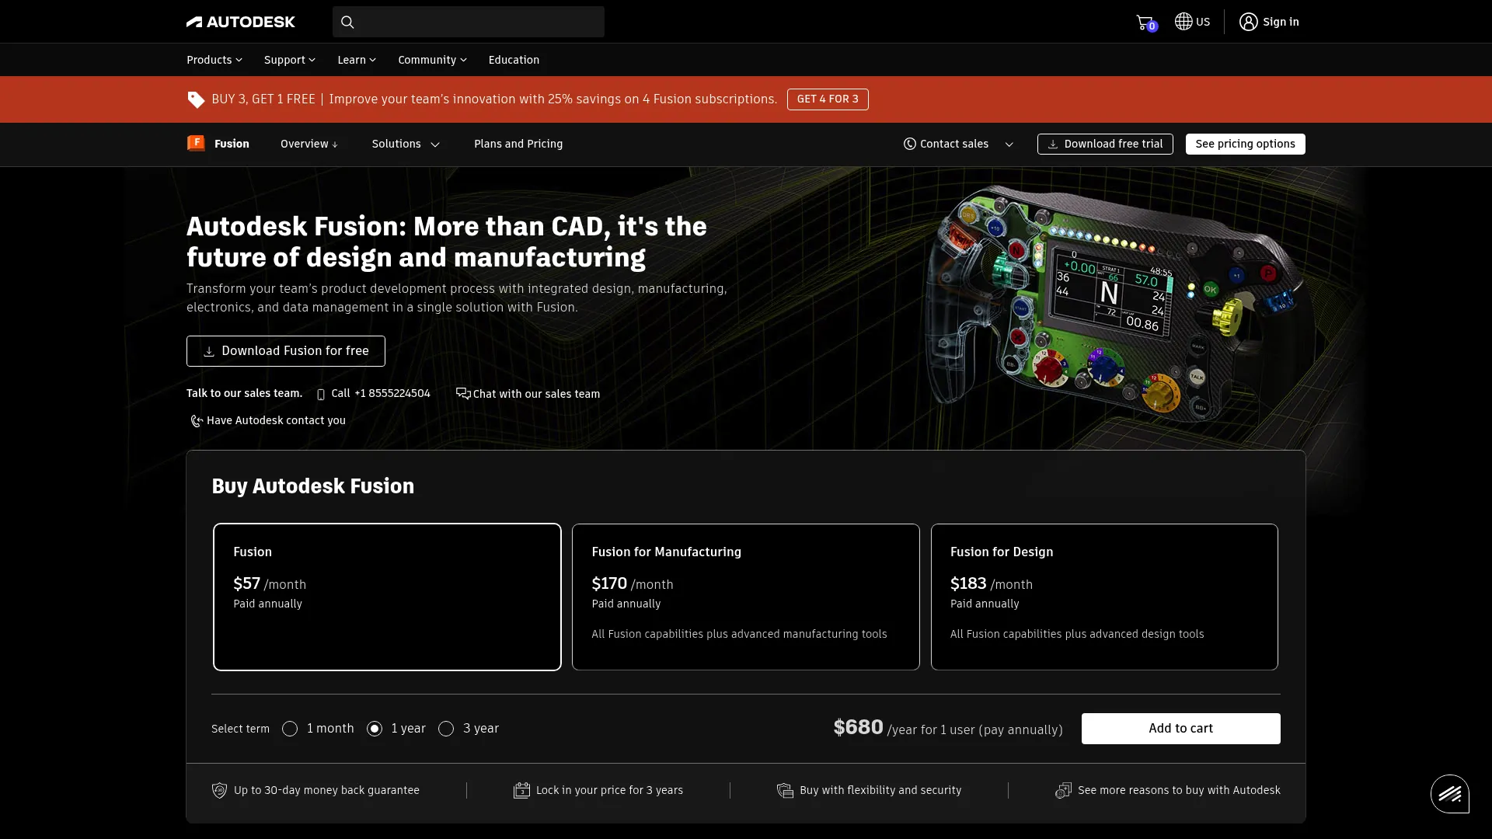Click the calendar lock-in price icon
The width and height of the screenshot is (1492, 839).
pyautogui.click(x=521, y=790)
